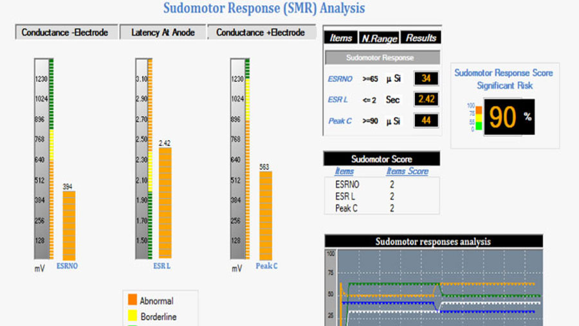This screenshot has height=326, width=579.
Task: Click the yellow Borderline legend swatch
Action: tap(132, 315)
